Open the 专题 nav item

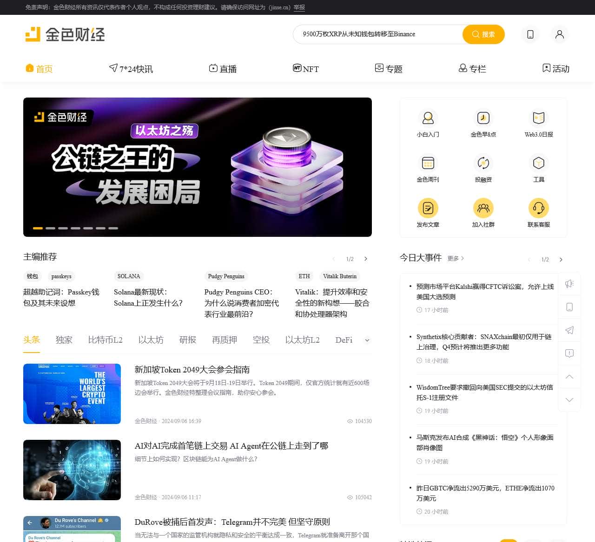(389, 69)
